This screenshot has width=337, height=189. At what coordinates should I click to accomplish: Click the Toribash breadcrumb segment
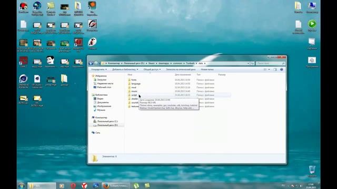tap(190, 64)
